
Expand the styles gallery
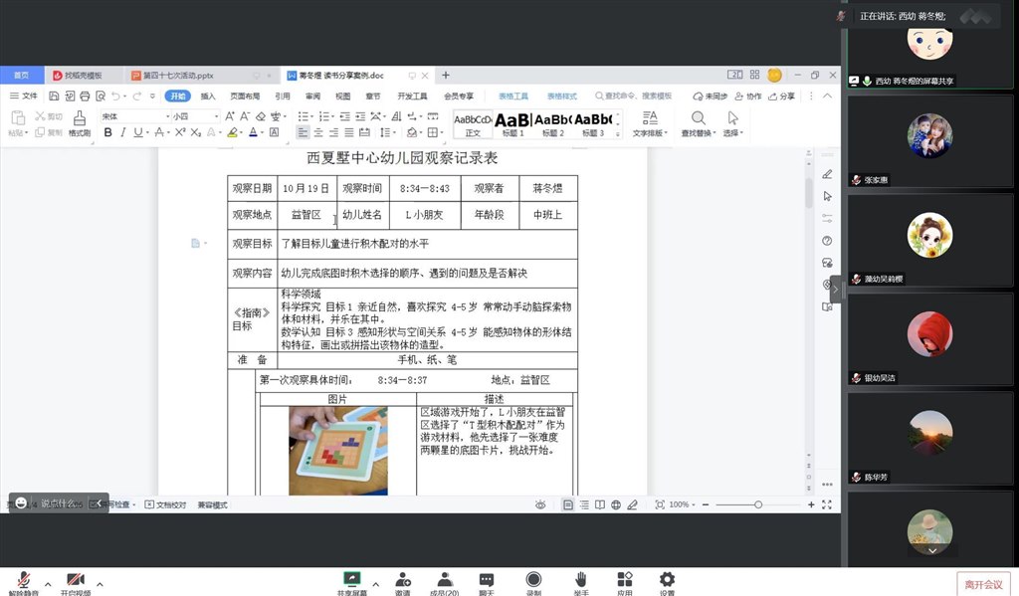coord(617,134)
